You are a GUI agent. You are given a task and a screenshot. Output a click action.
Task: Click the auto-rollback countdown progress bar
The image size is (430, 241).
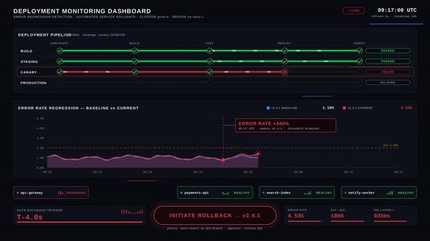coord(80,222)
